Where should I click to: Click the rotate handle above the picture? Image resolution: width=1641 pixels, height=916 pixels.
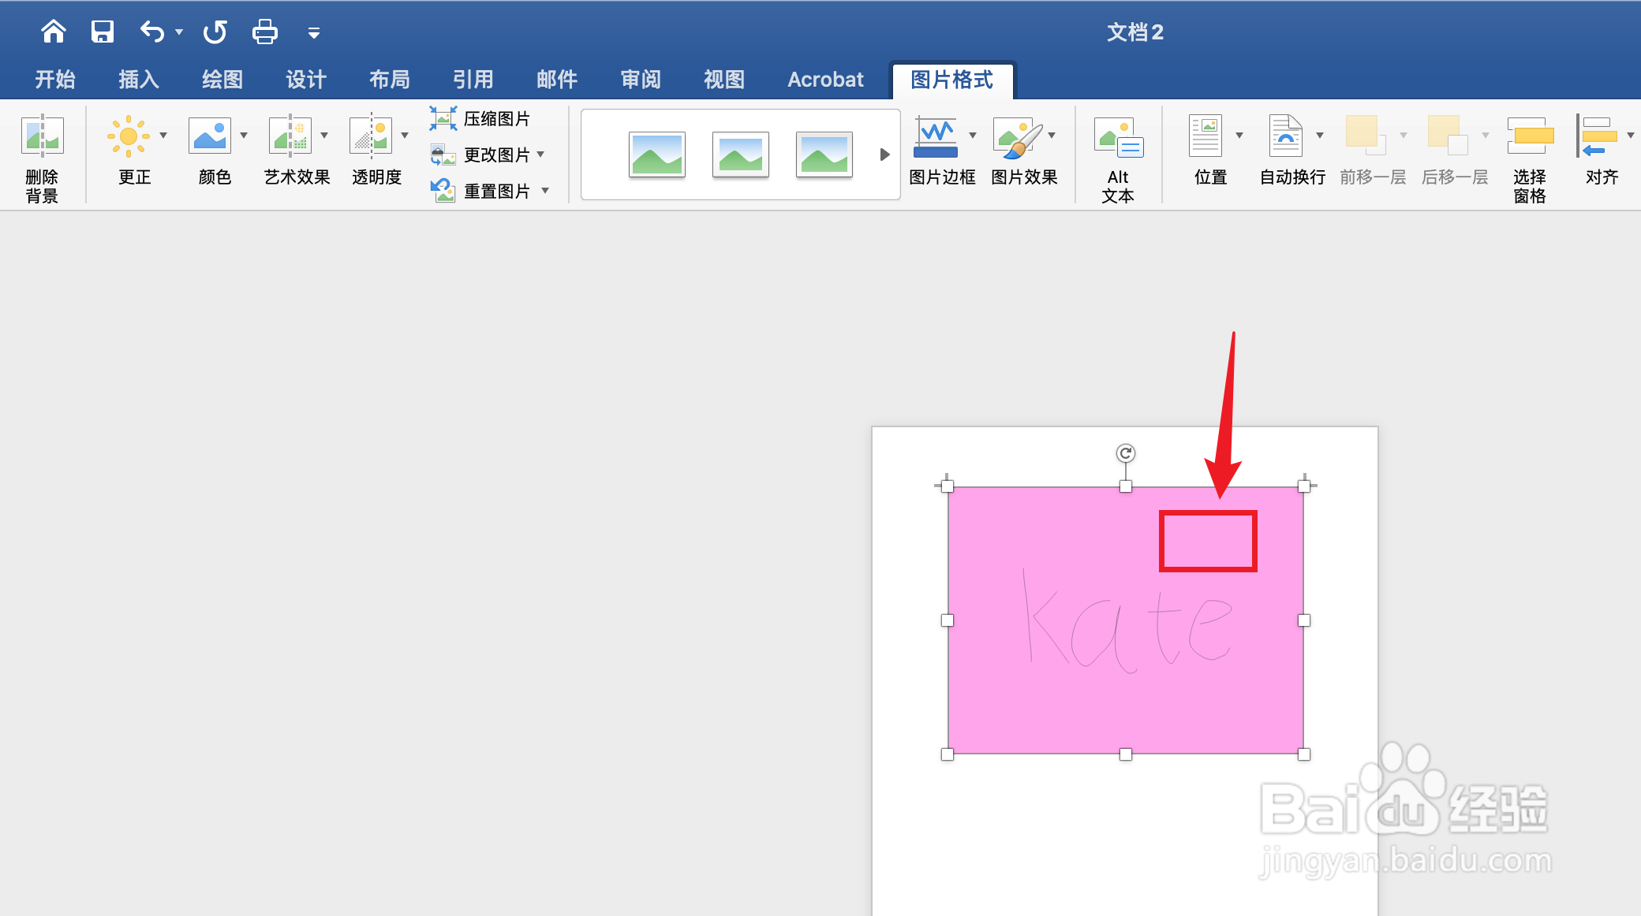tap(1126, 453)
